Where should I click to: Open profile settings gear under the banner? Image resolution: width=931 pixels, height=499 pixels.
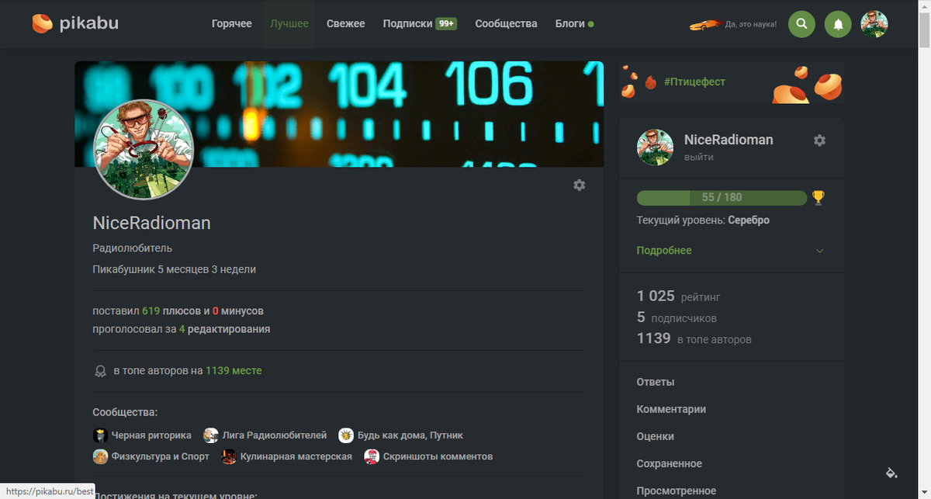coord(579,185)
